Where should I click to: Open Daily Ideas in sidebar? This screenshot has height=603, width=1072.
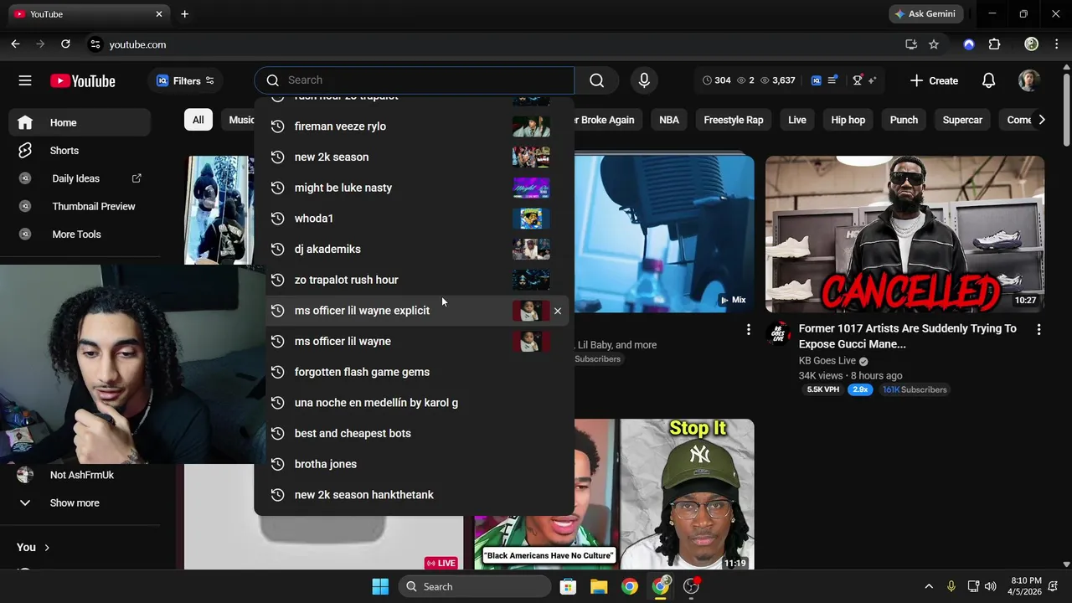coord(80,178)
